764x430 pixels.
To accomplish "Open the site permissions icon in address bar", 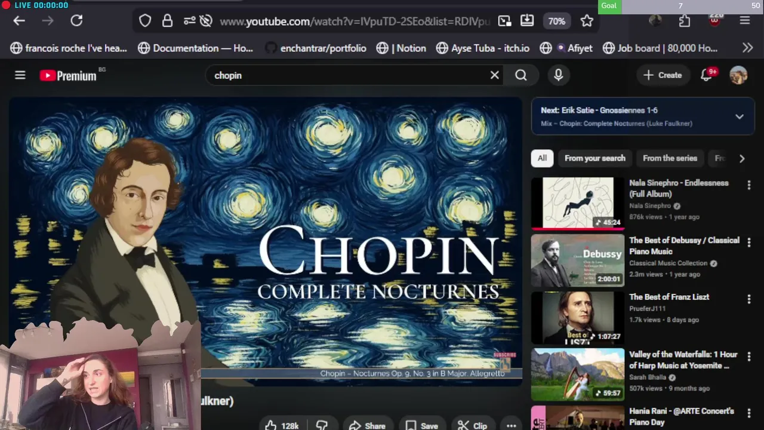I will point(189,21).
